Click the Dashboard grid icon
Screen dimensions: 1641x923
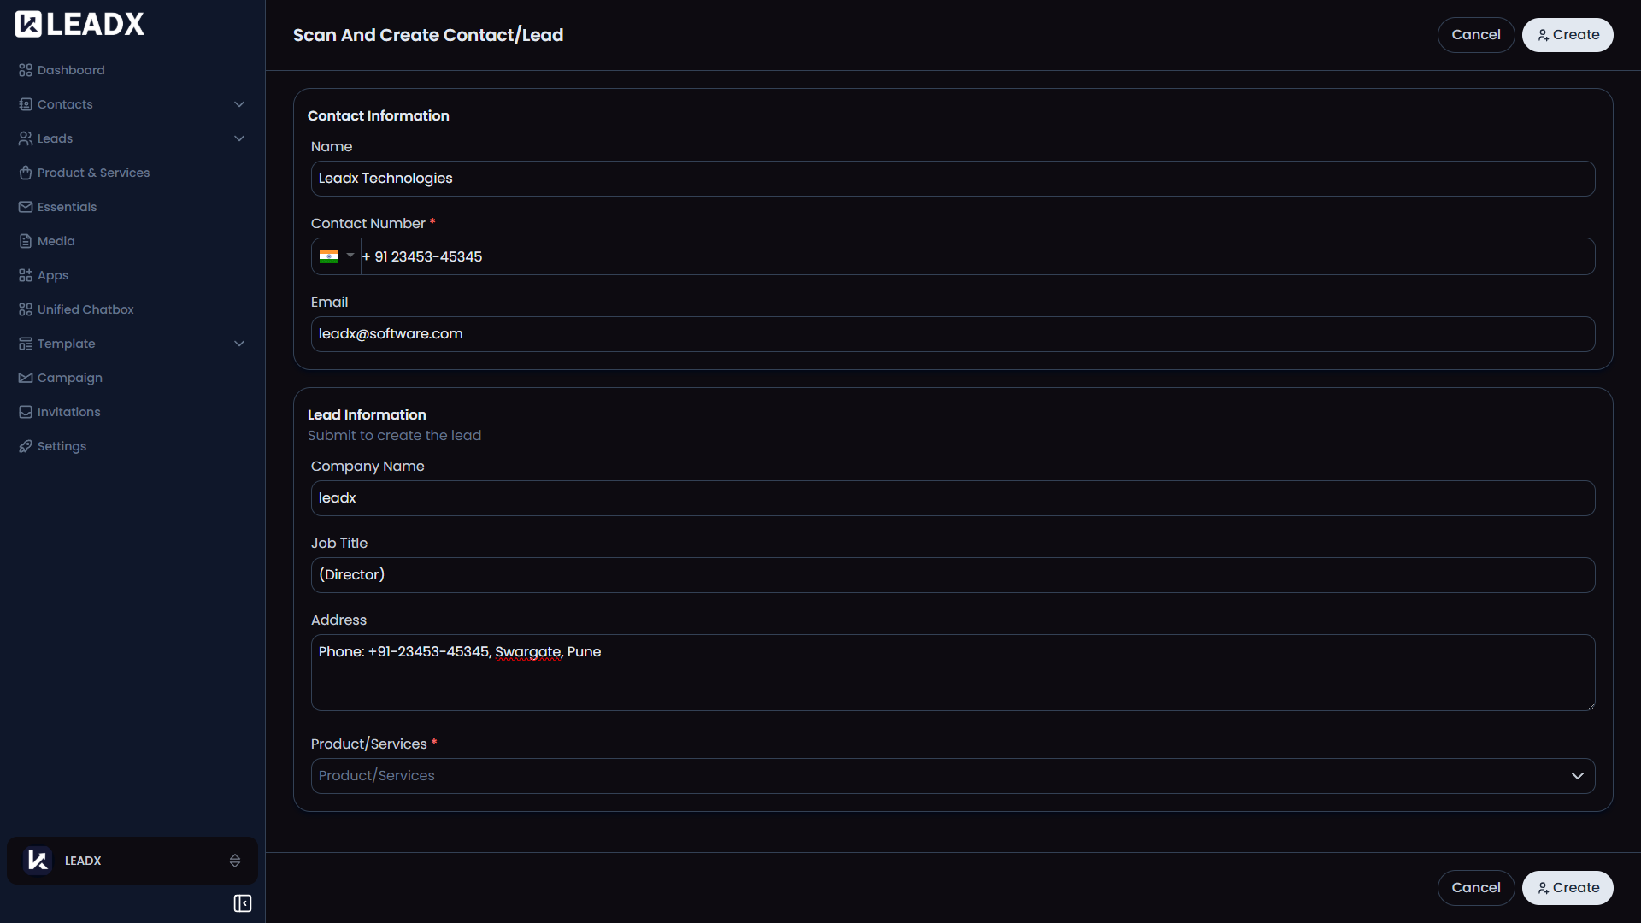(x=26, y=70)
